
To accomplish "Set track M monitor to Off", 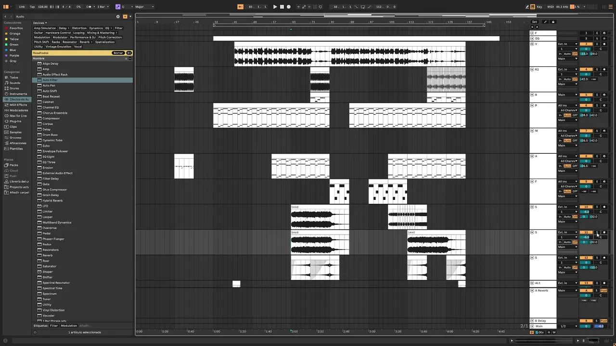I will point(575,140).
